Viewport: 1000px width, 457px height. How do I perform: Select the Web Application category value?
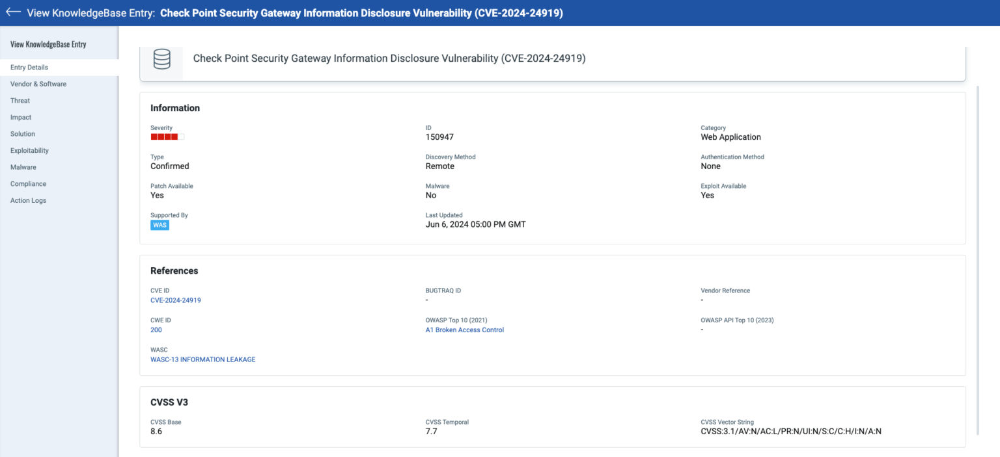click(730, 137)
